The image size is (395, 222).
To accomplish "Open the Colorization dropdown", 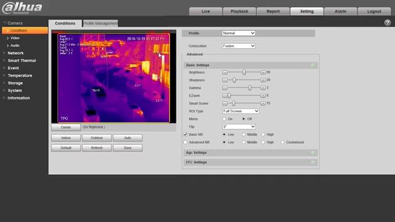I will point(239,46).
